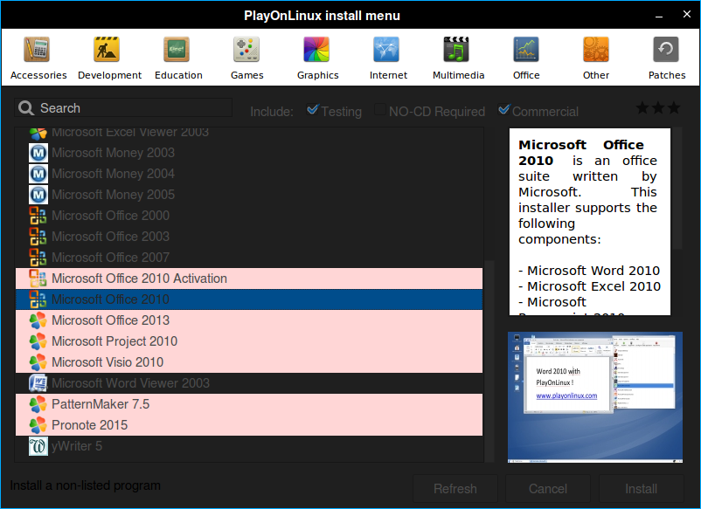Open the Education category
701x509 pixels.
pyautogui.click(x=178, y=58)
